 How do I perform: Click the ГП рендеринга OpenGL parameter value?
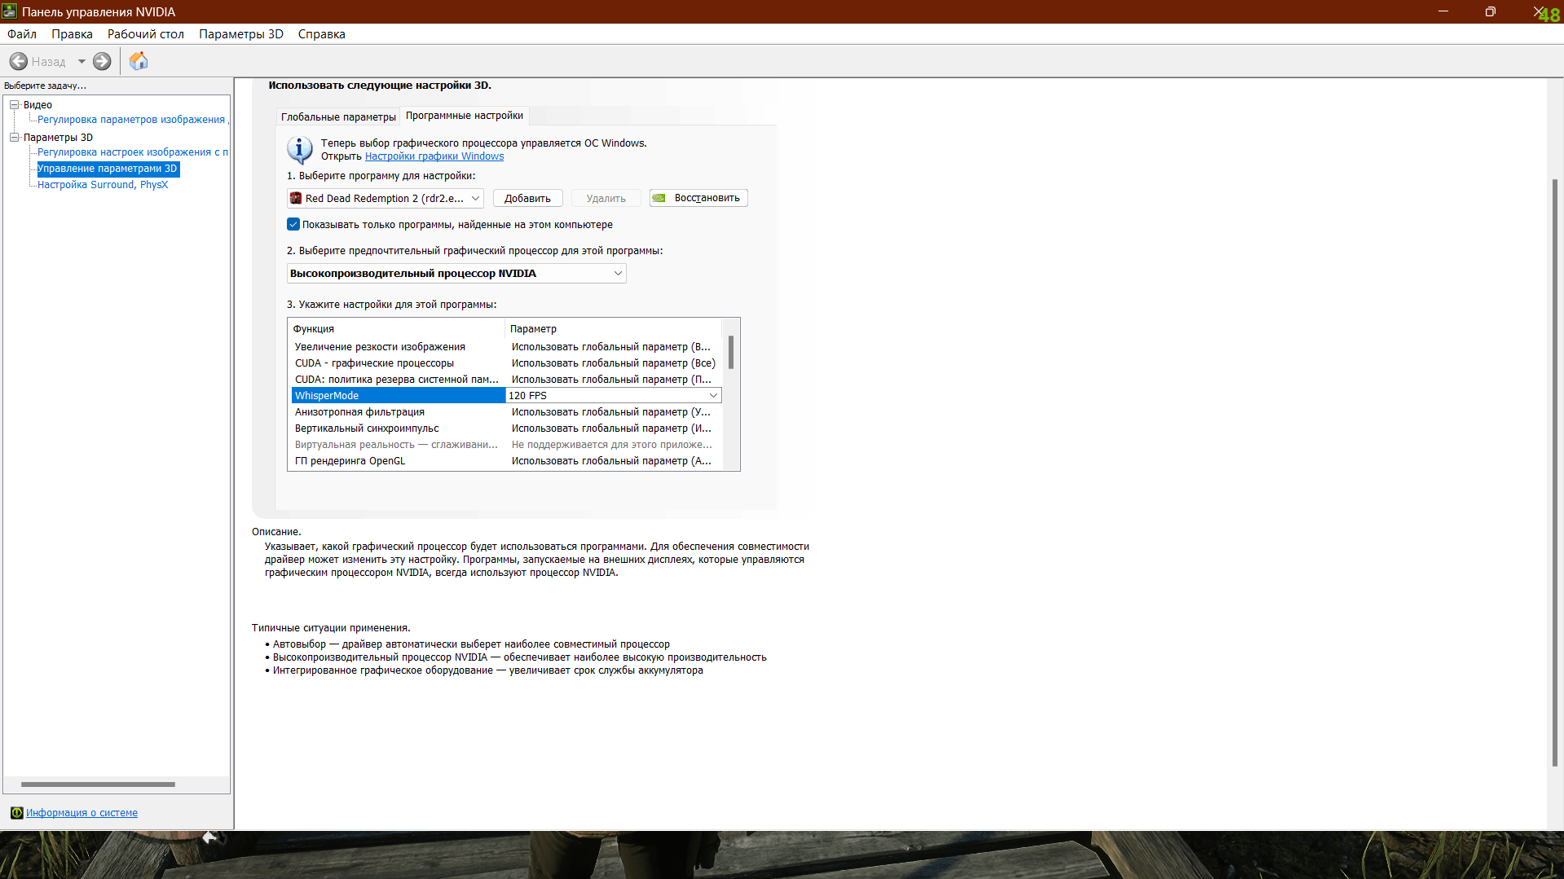pyautogui.click(x=611, y=460)
